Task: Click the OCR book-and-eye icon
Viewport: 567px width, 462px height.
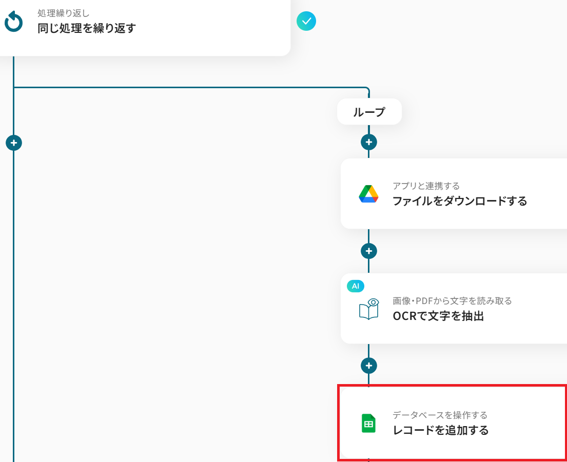Action: coord(369,309)
